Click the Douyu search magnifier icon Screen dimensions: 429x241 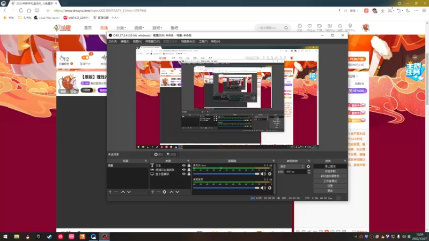point(286,28)
